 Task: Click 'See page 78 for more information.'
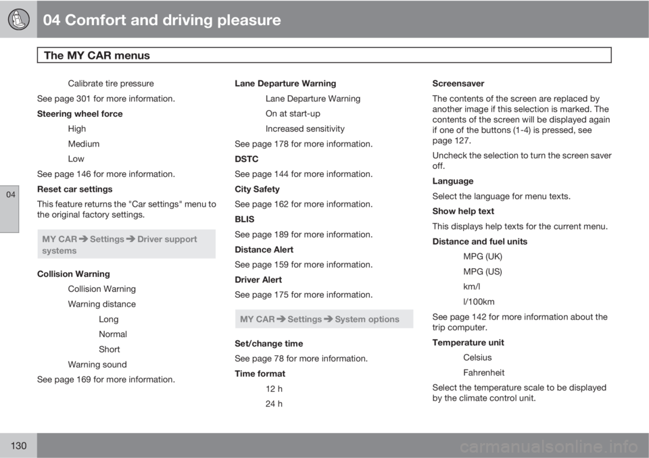point(302,359)
